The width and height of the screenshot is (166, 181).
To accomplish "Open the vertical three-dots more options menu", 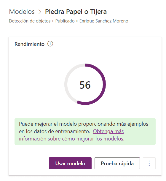I will (149, 163).
